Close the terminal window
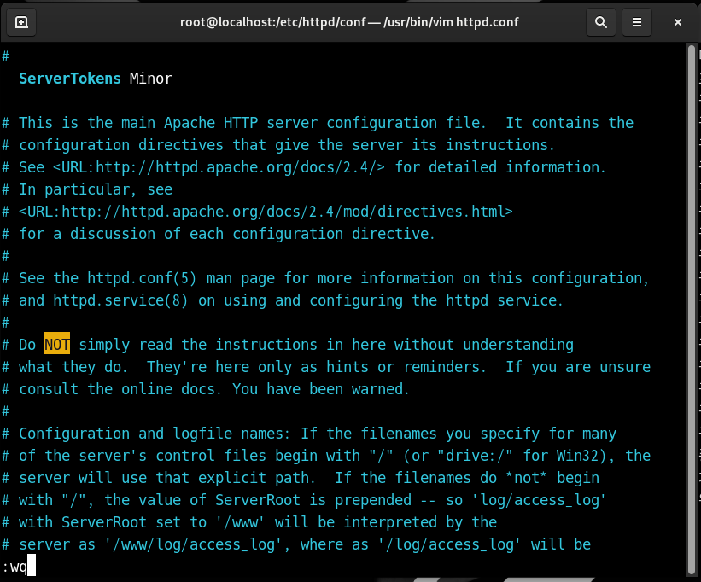This screenshot has width=701, height=582. [x=678, y=22]
